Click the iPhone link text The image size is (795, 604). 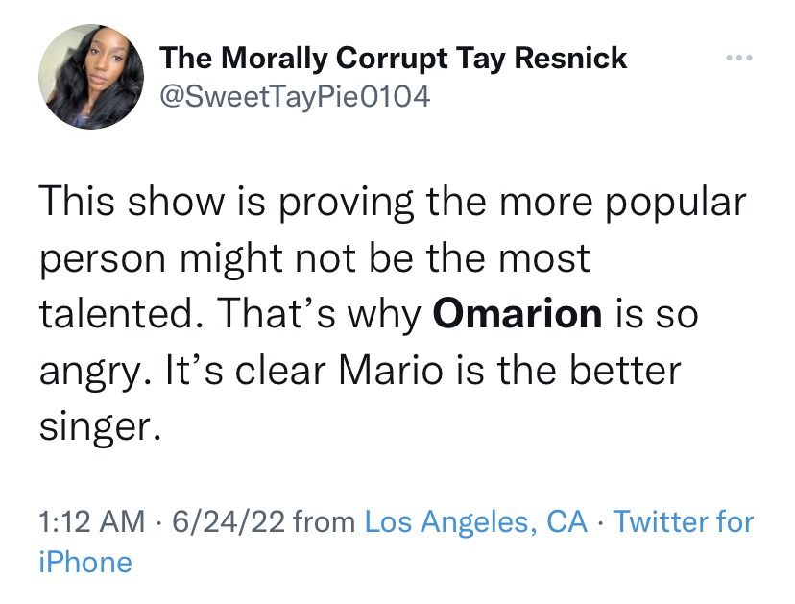tap(85, 563)
